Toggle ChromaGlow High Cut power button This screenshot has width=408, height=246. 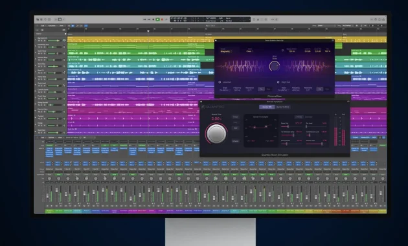click(278, 82)
